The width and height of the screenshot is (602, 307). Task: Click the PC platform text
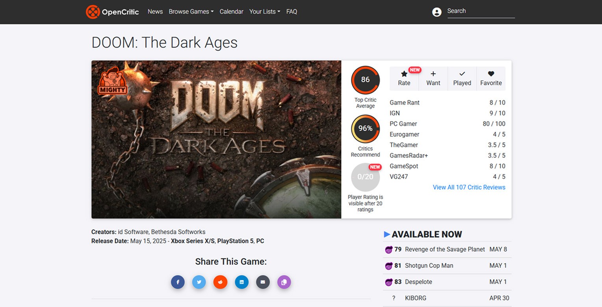(x=260, y=241)
